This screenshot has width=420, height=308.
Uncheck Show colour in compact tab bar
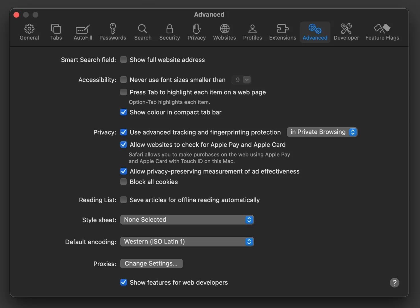(123, 112)
